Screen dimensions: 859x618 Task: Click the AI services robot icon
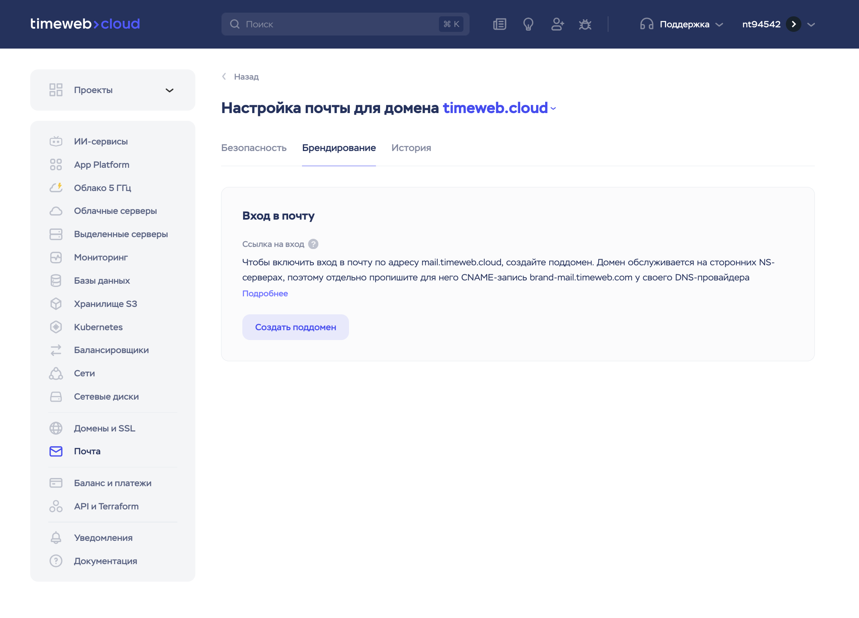[56, 141]
